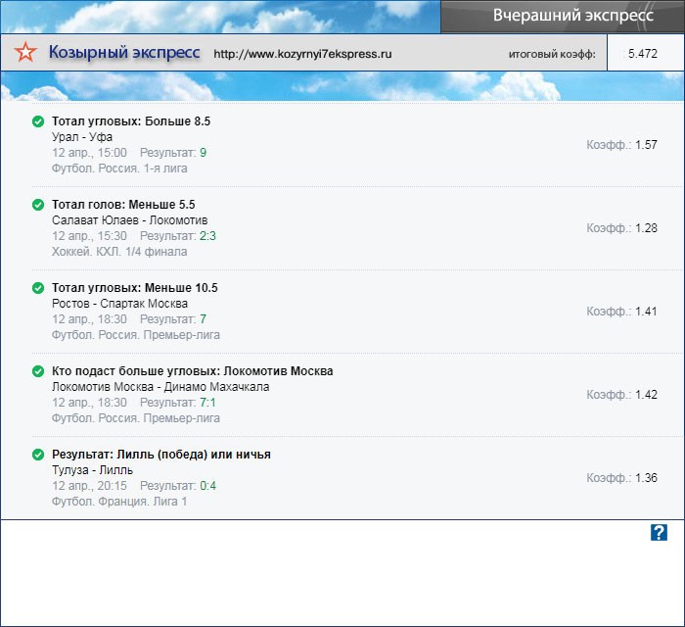This screenshot has height=627, width=685.
Task: Open the Вчерашний экспресс tab
Action: 562,17
